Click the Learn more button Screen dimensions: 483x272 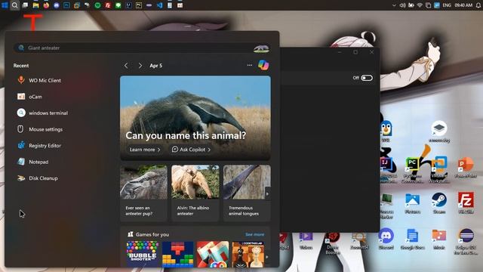(x=145, y=150)
